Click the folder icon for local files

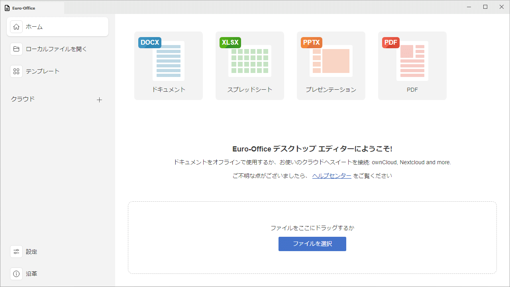tap(16, 49)
